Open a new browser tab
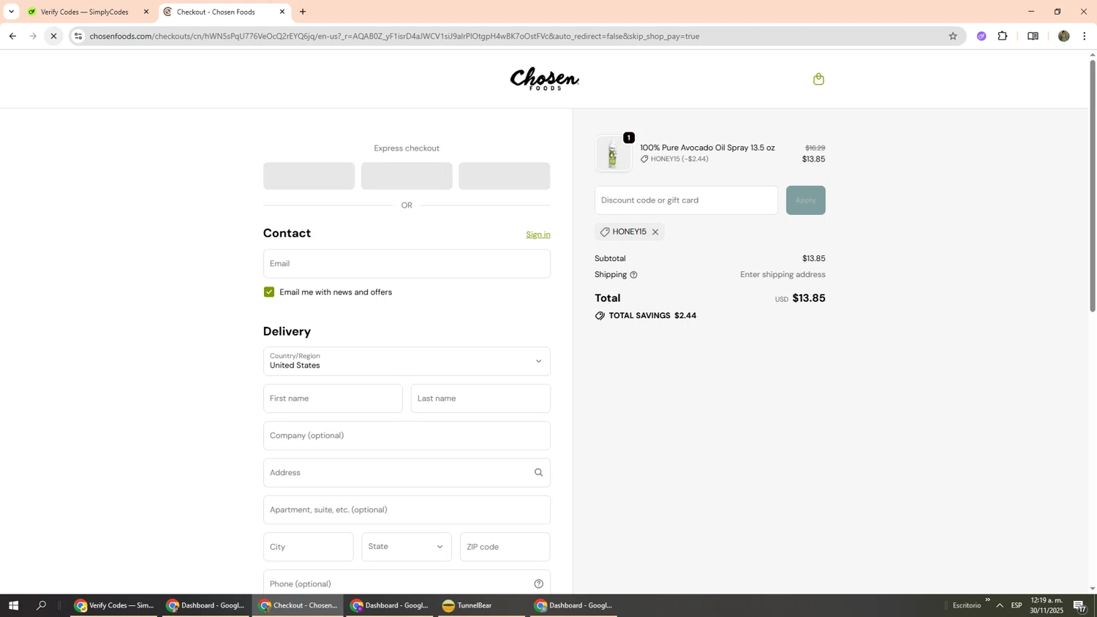The width and height of the screenshot is (1097, 617). click(303, 12)
